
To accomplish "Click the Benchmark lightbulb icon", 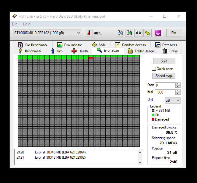I will click(x=20, y=51).
